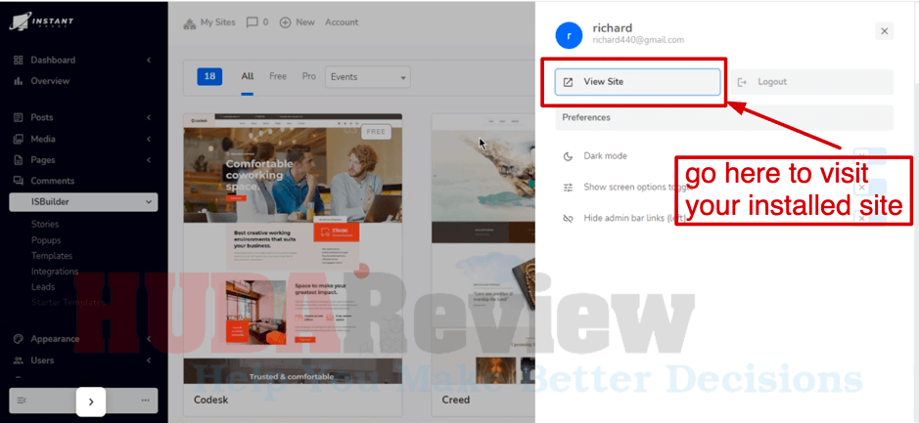Click the three-dots more icon in the sidebar footer

click(146, 401)
